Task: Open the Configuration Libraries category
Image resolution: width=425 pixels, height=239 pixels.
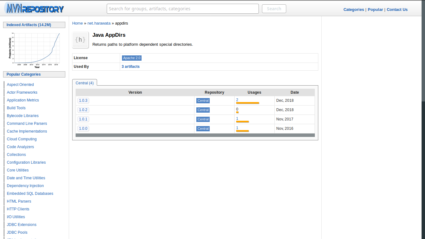Action: point(26,162)
